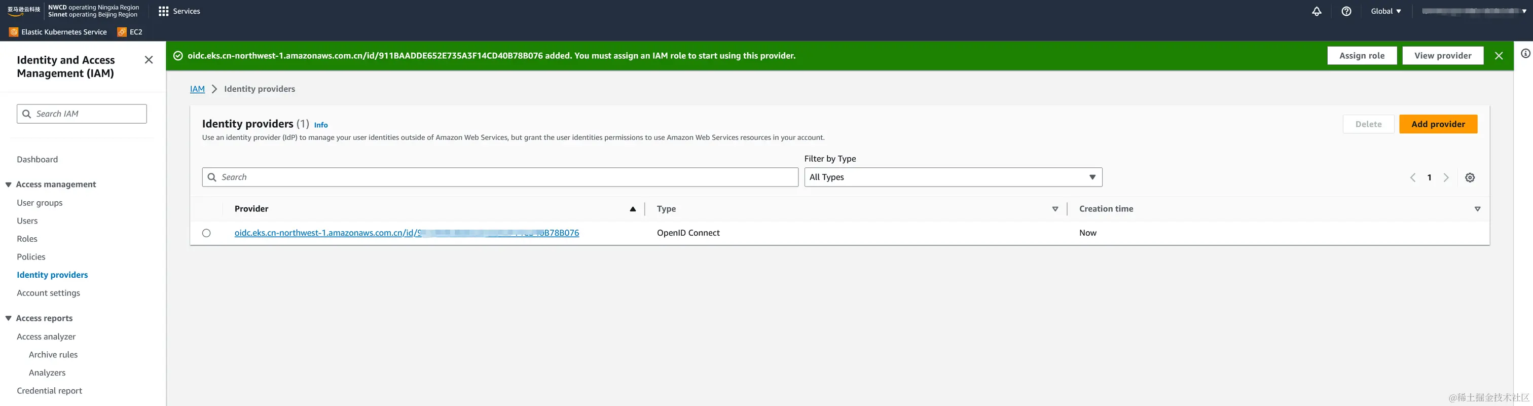Go to the next results page
1533x406 pixels.
pos(1446,177)
